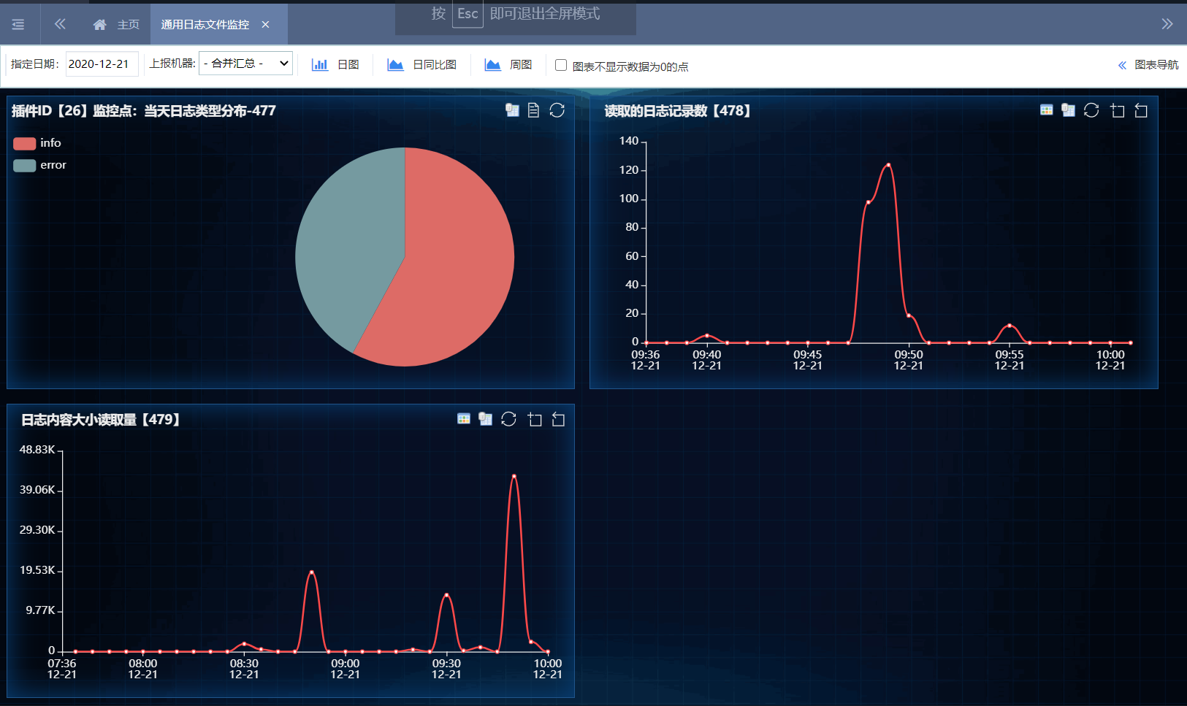
Task: Click the sidebar menu hamburger icon
Action: click(18, 25)
